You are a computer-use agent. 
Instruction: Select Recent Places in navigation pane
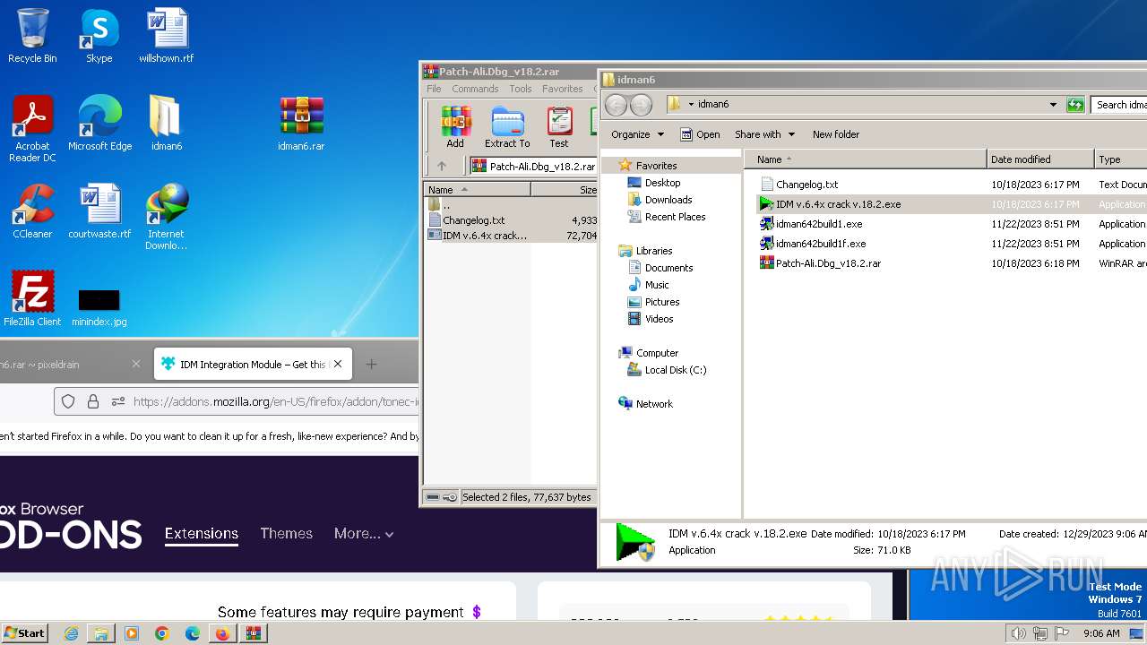675,217
